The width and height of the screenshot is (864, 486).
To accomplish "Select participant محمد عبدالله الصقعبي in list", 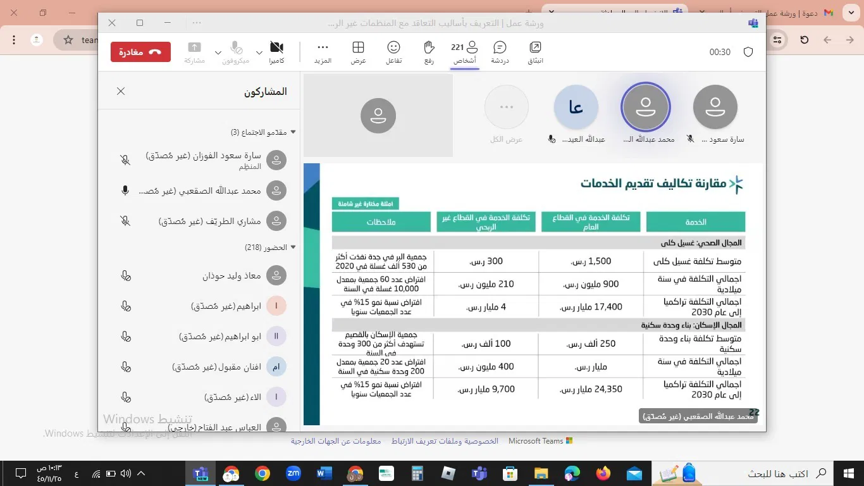I will [199, 190].
